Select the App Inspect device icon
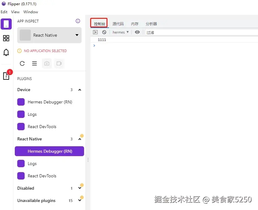Screen dimensions: 258x210 coord(6,24)
